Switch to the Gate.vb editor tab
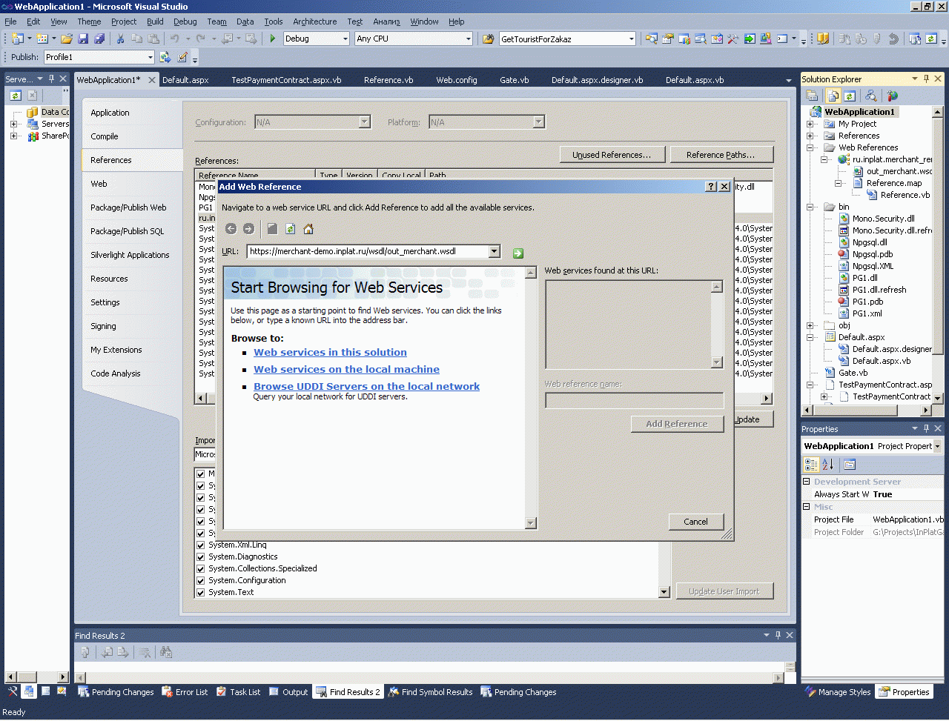949x721 pixels. click(515, 80)
